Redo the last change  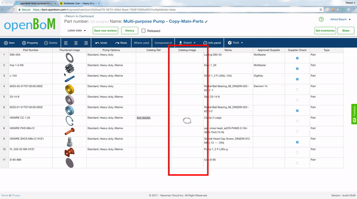click(121, 43)
